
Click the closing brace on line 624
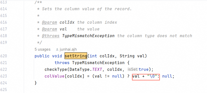36,83
